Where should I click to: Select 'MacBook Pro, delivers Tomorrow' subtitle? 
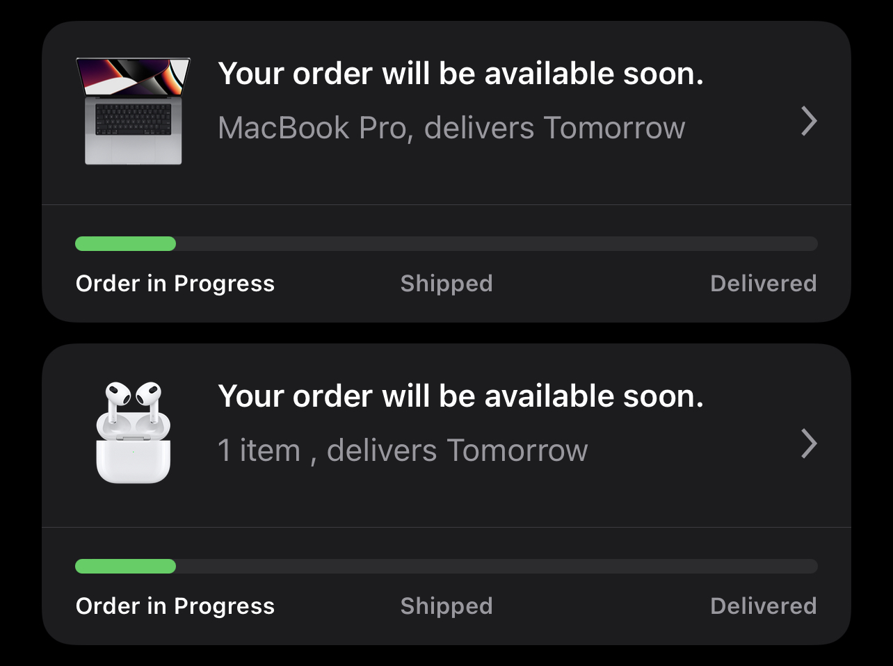tap(451, 128)
